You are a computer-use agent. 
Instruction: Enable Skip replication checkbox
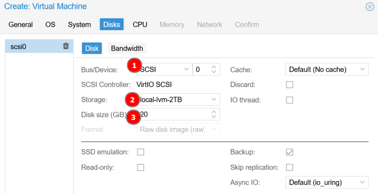289,167
